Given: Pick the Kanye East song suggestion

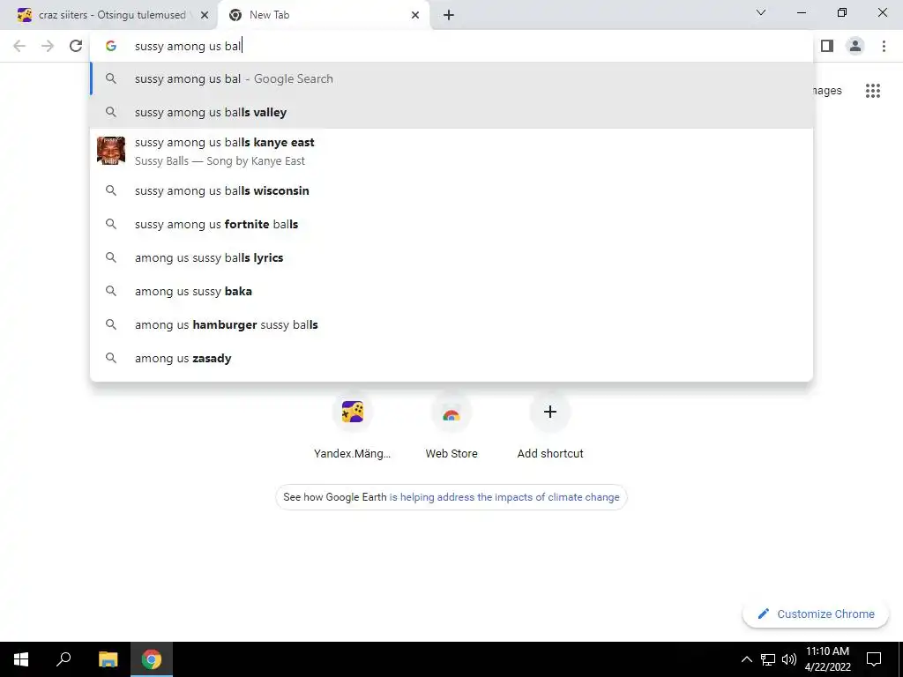Looking at the screenshot, I should click(451, 151).
